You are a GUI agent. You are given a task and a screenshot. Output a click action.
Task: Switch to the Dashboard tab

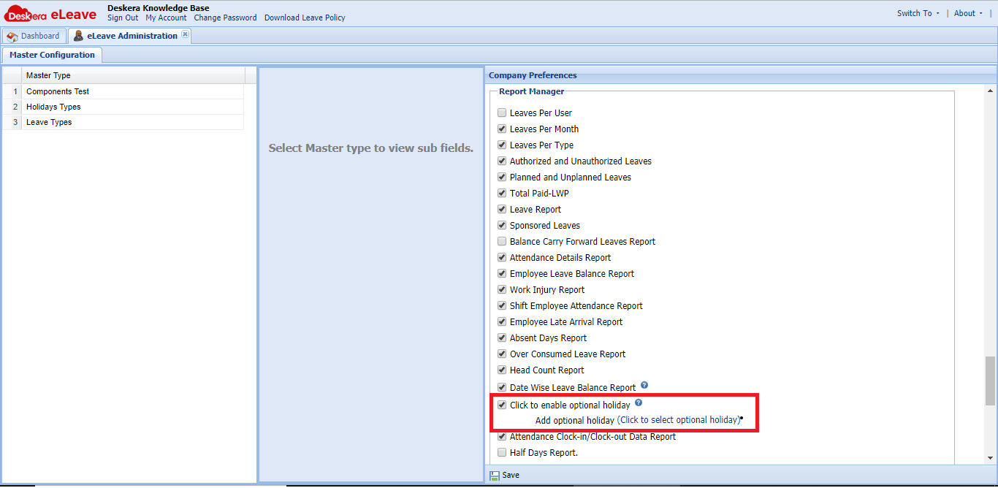coord(34,36)
